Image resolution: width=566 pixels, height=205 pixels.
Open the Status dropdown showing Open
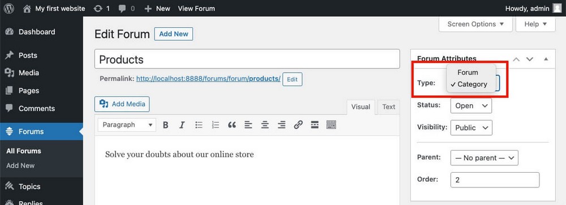click(x=471, y=106)
